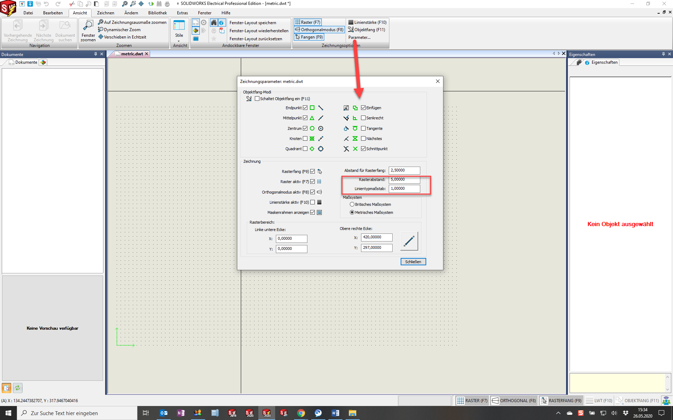The height and width of the screenshot is (420, 673).
Task: Click the RASTERFANG (F9) status bar button
Action: (561, 401)
